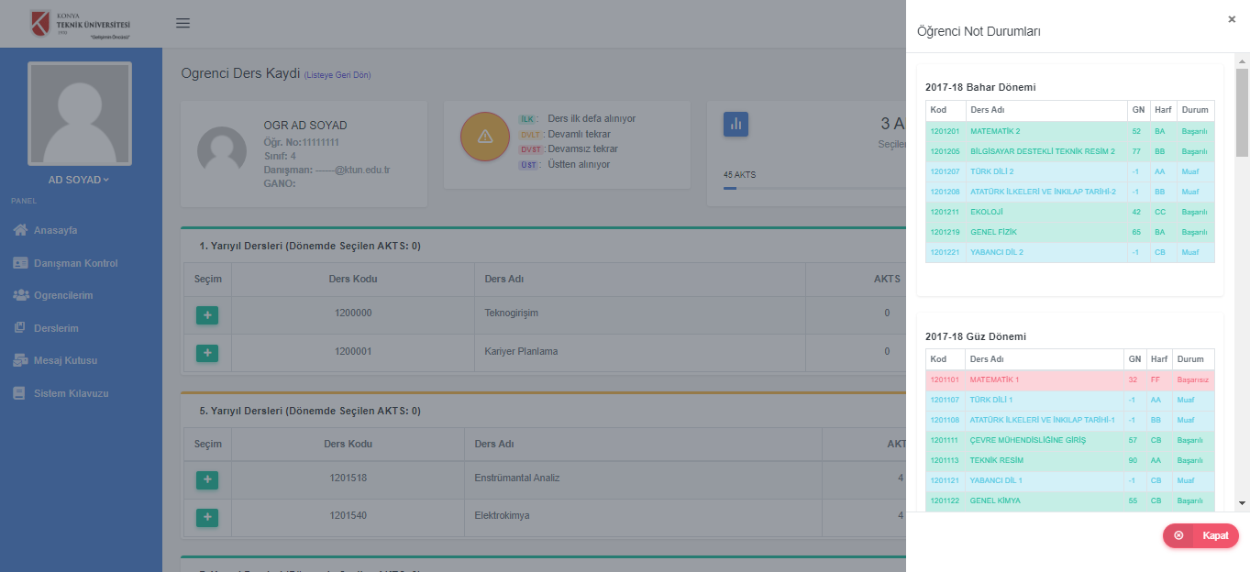Open the Listeye Geri Dön link
Screen dimensions: 1250x572
click(x=337, y=75)
